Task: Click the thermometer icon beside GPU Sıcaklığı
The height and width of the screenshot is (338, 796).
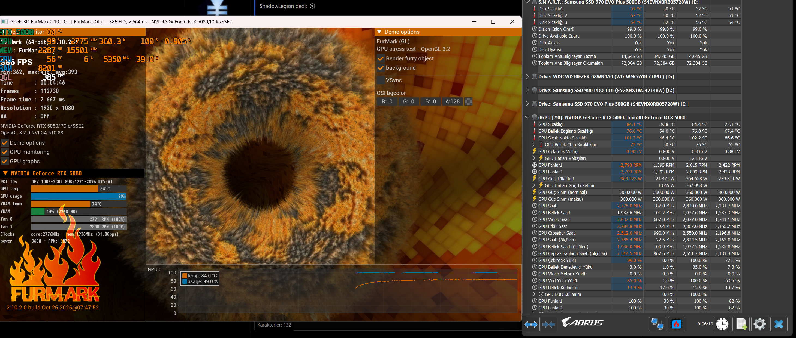Action: (534, 124)
